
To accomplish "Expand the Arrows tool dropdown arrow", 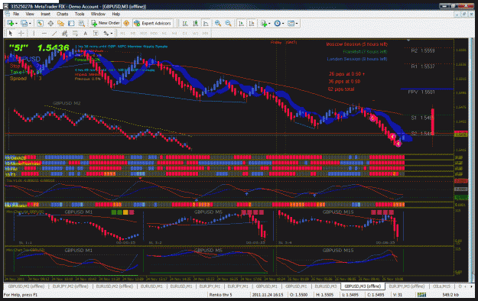I will point(112,33).
